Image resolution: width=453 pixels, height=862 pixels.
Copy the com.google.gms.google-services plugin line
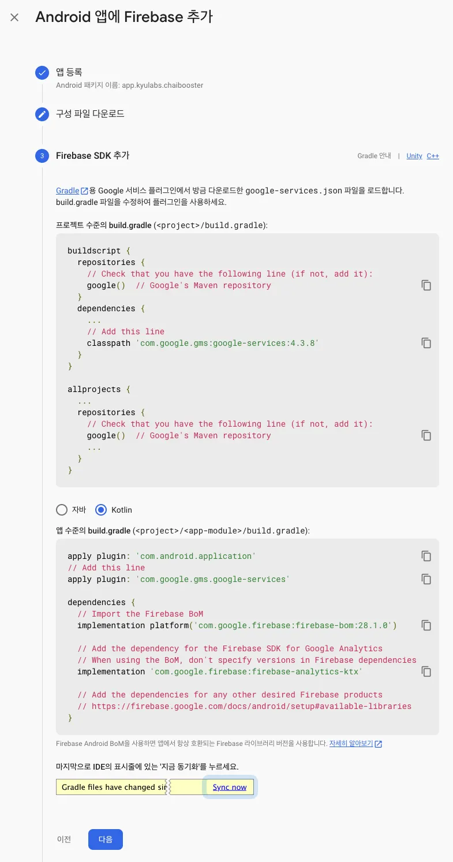point(426,579)
